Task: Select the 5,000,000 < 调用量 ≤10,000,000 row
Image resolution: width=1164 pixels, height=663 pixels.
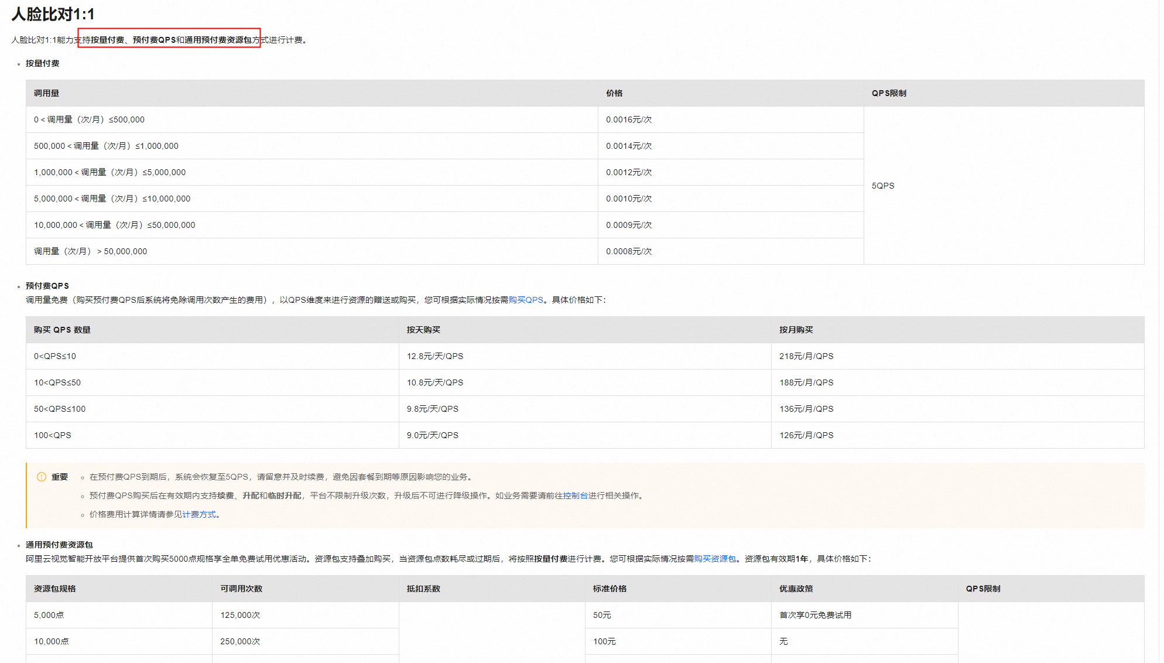Action: 312,199
